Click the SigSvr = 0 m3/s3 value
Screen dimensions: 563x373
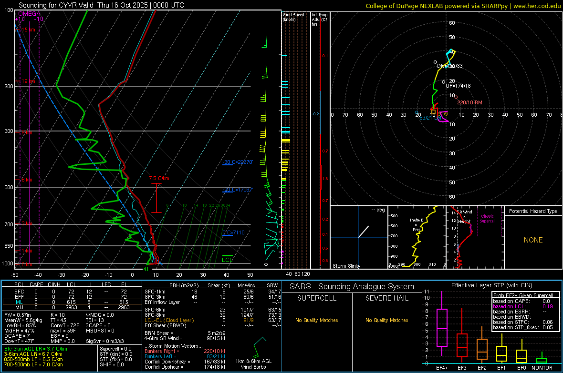pos(105,341)
